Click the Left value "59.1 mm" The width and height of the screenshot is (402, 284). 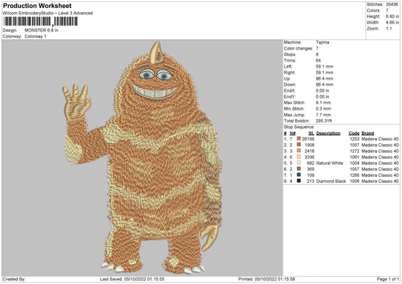[x=324, y=66]
